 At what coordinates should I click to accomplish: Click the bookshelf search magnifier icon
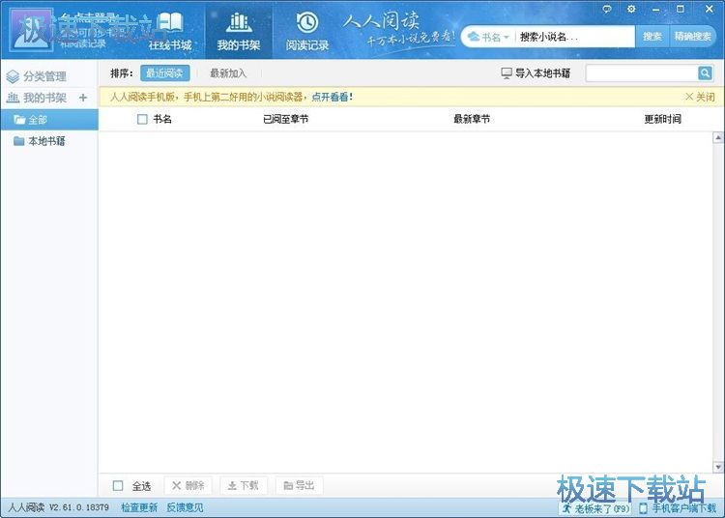(705, 73)
